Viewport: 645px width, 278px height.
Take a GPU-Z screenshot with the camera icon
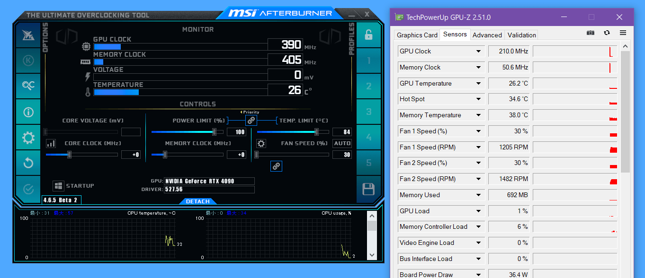pos(591,33)
